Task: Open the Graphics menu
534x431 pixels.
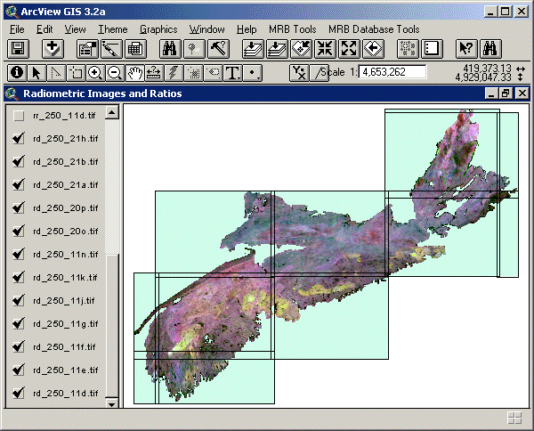Action: (158, 29)
